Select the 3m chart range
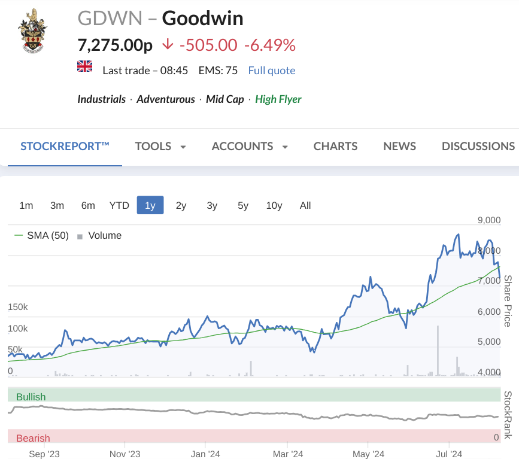This screenshot has width=519, height=459. [57, 205]
